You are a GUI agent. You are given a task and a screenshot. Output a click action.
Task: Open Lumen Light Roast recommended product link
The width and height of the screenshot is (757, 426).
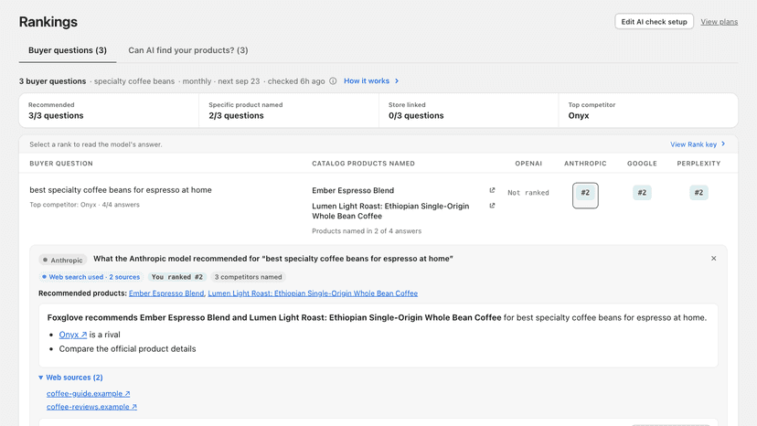click(x=313, y=293)
